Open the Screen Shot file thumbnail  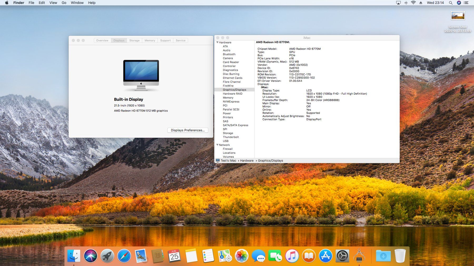pyautogui.click(x=458, y=16)
